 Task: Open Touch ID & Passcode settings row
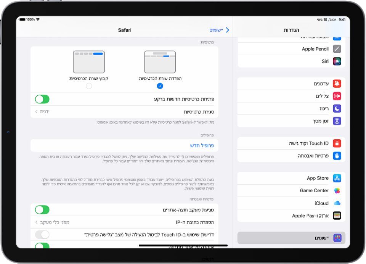click(x=291, y=143)
